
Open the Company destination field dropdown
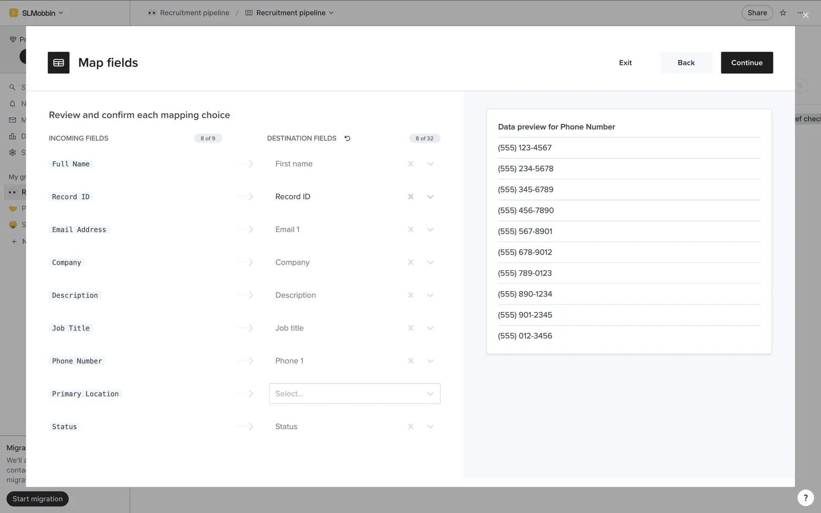[x=430, y=262]
